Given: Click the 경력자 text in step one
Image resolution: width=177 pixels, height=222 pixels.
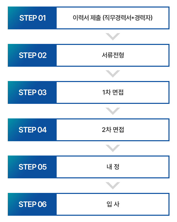Looking at the screenshot, I should [143, 18].
